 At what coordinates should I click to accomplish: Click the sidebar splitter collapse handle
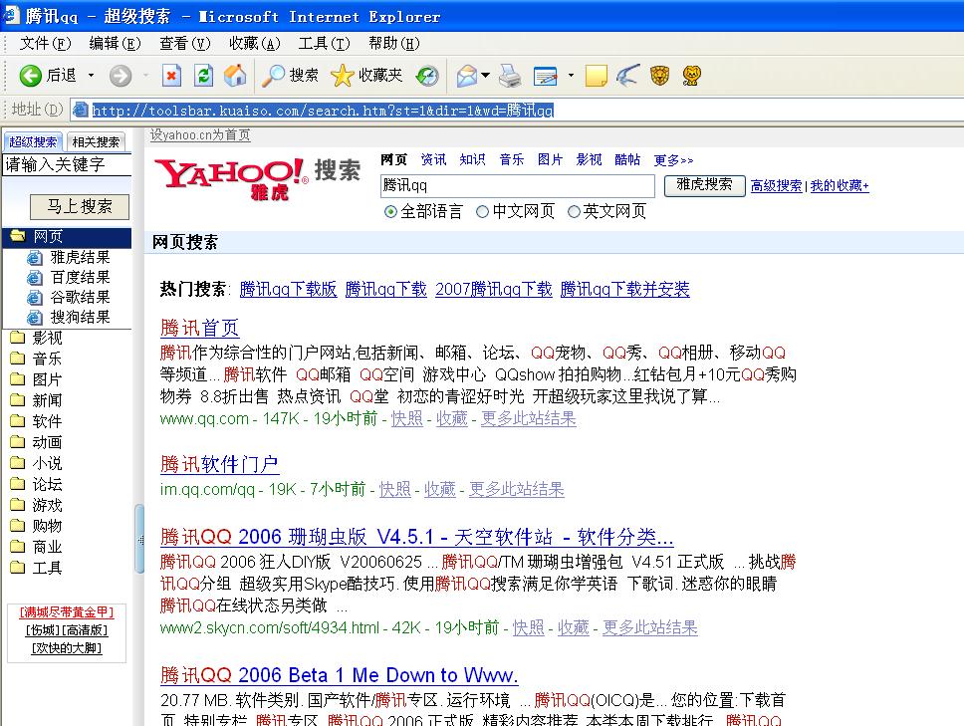(139, 539)
